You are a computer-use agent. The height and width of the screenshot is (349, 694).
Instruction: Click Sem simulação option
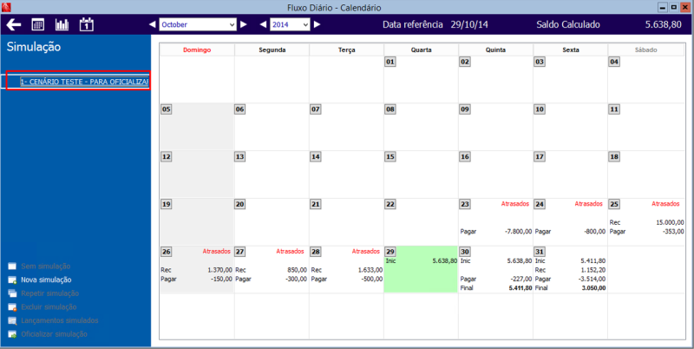pyautogui.click(x=46, y=267)
